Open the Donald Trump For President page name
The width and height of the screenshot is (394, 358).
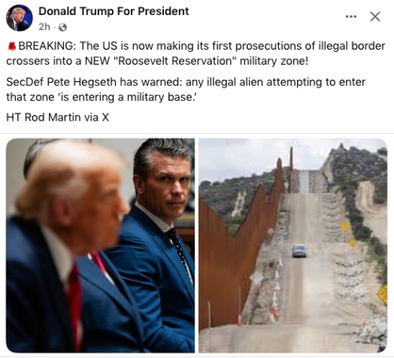coord(113,11)
